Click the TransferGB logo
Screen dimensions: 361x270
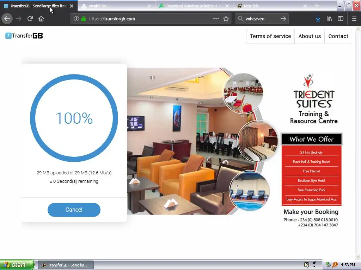click(24, 36)
